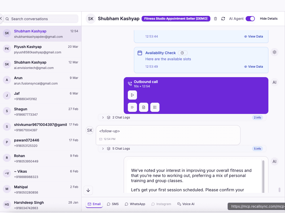The image size is (285, 213).
Task: Delete this conversation via the trash icon
Action: (215, 18)
